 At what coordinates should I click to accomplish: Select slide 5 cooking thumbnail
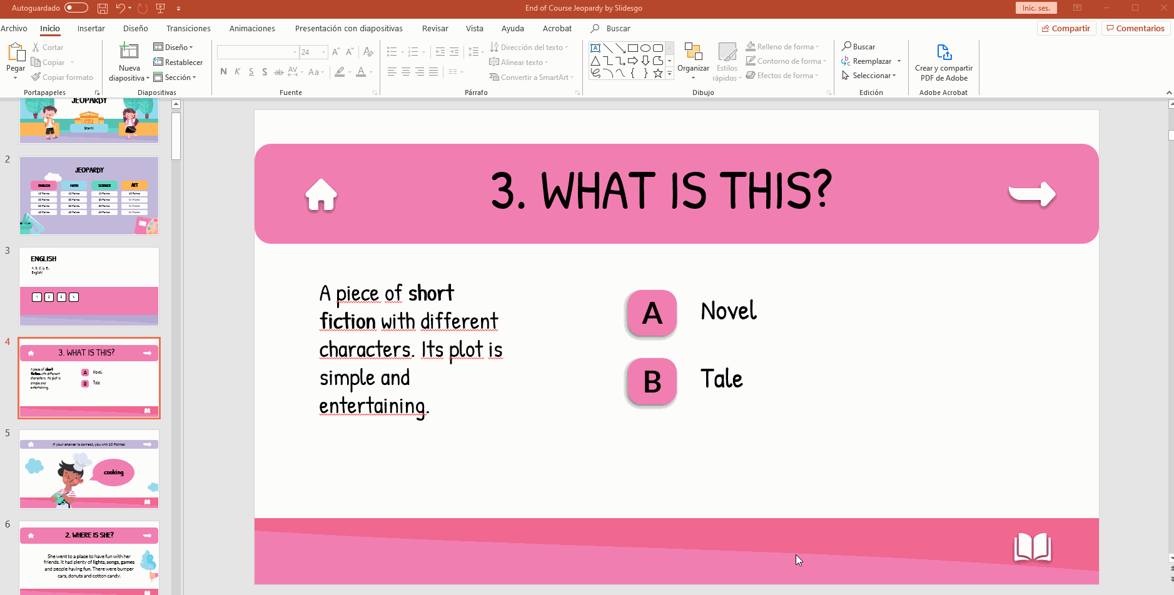[x=89, y=469]
